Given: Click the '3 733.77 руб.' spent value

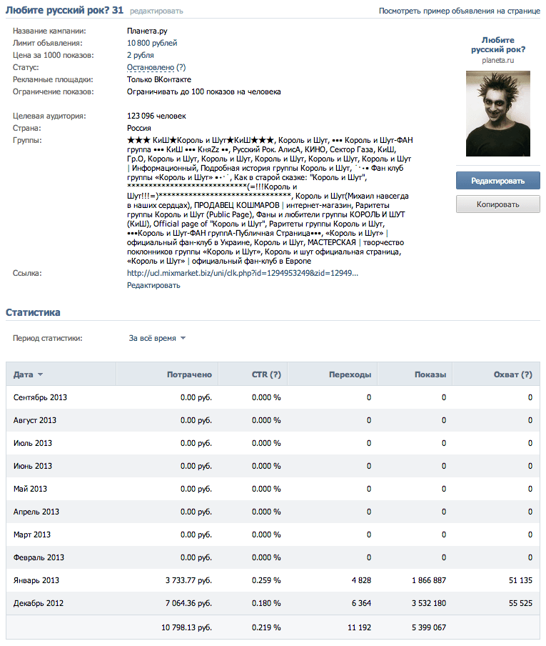Looking at the screenshot, I should (188, 580).
